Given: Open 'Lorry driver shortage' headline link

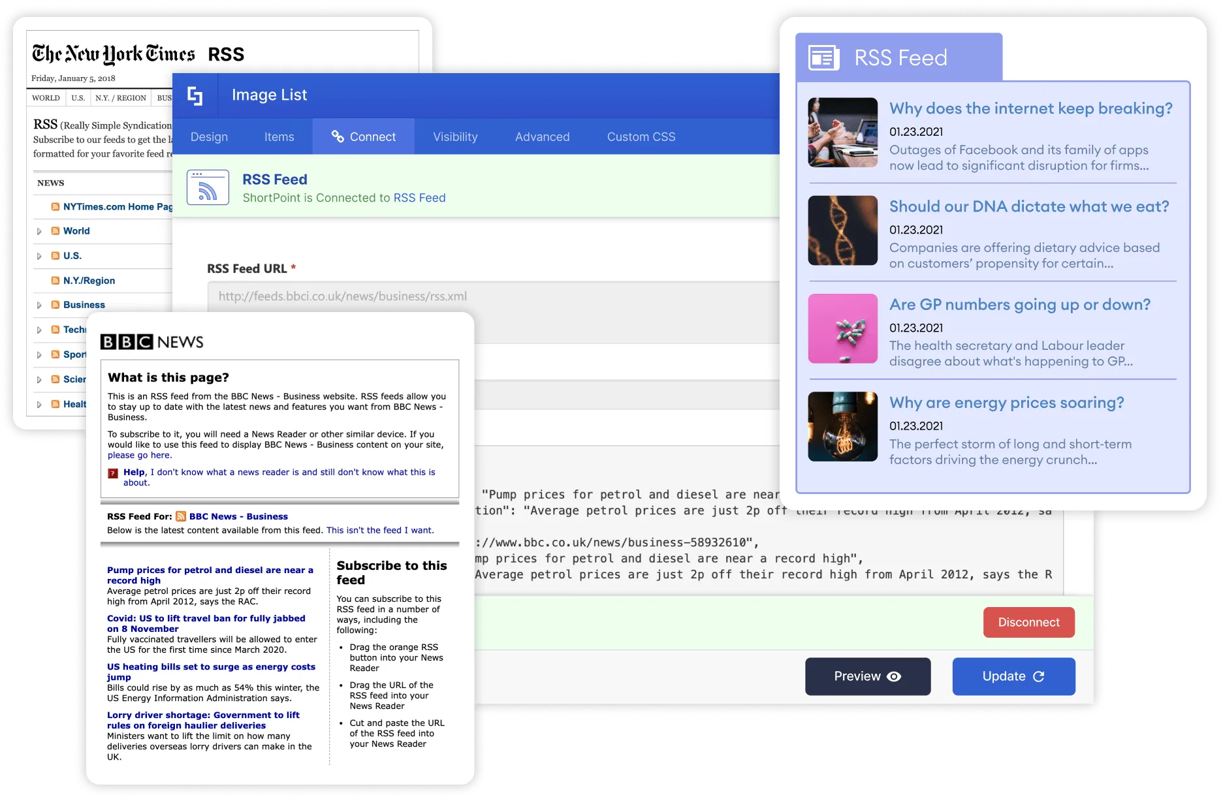Looking at the screenshot, I should click(203, 720).
